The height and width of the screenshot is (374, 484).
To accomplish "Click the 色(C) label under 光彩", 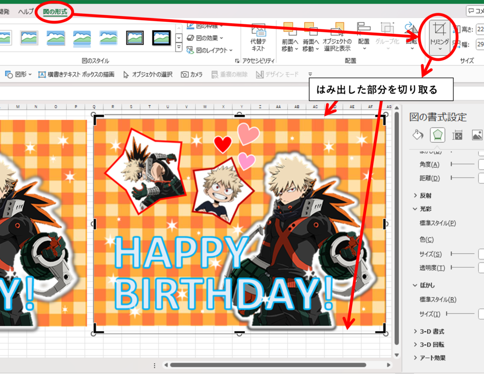I will tap(427, 240).
